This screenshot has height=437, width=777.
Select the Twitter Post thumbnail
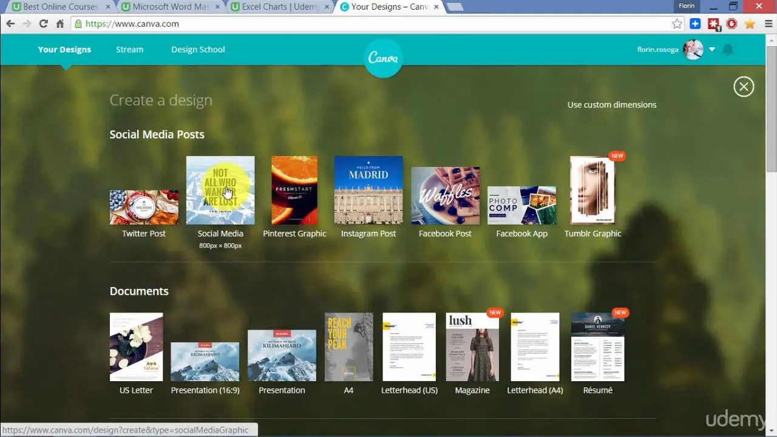[144, 208]
